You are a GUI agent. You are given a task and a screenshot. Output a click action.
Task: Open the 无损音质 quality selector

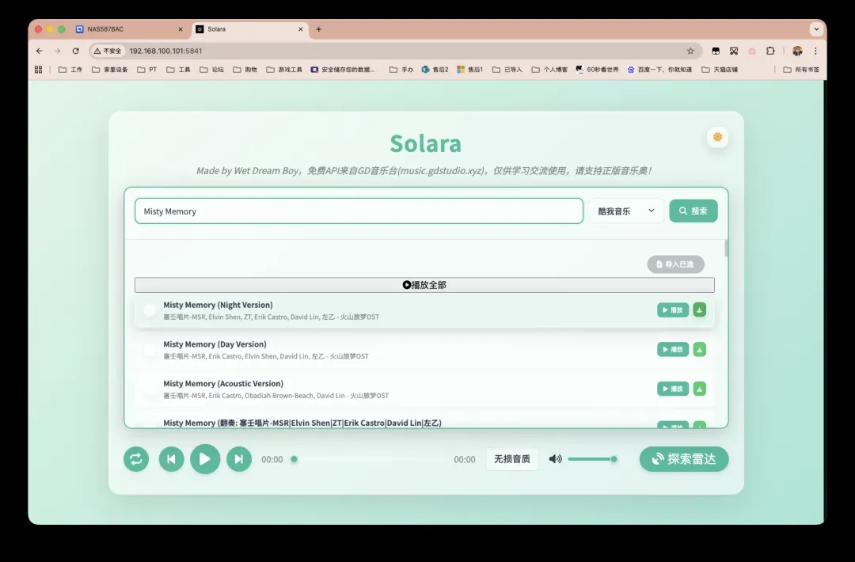(x=512, y=459)
